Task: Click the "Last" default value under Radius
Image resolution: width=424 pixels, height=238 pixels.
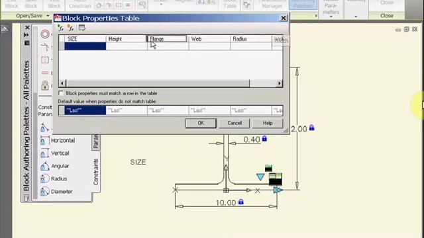Action: point(250,110)
